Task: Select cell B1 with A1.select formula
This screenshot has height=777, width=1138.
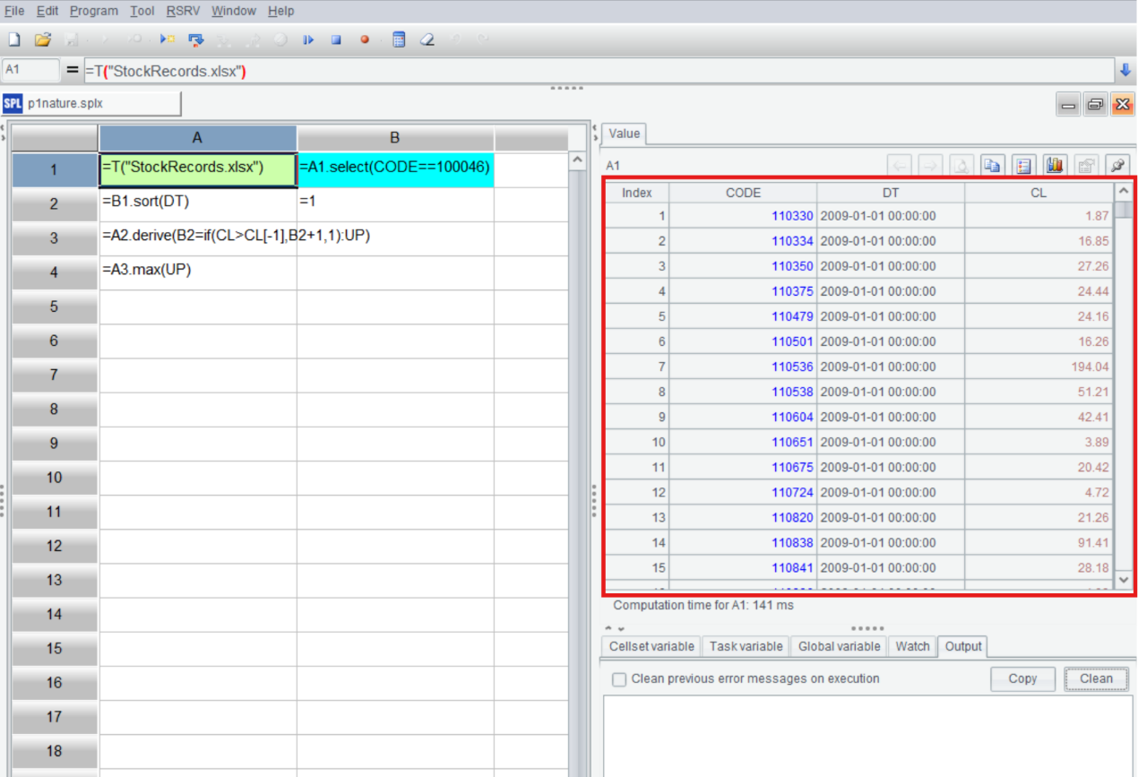Action: tap(395, 168)
